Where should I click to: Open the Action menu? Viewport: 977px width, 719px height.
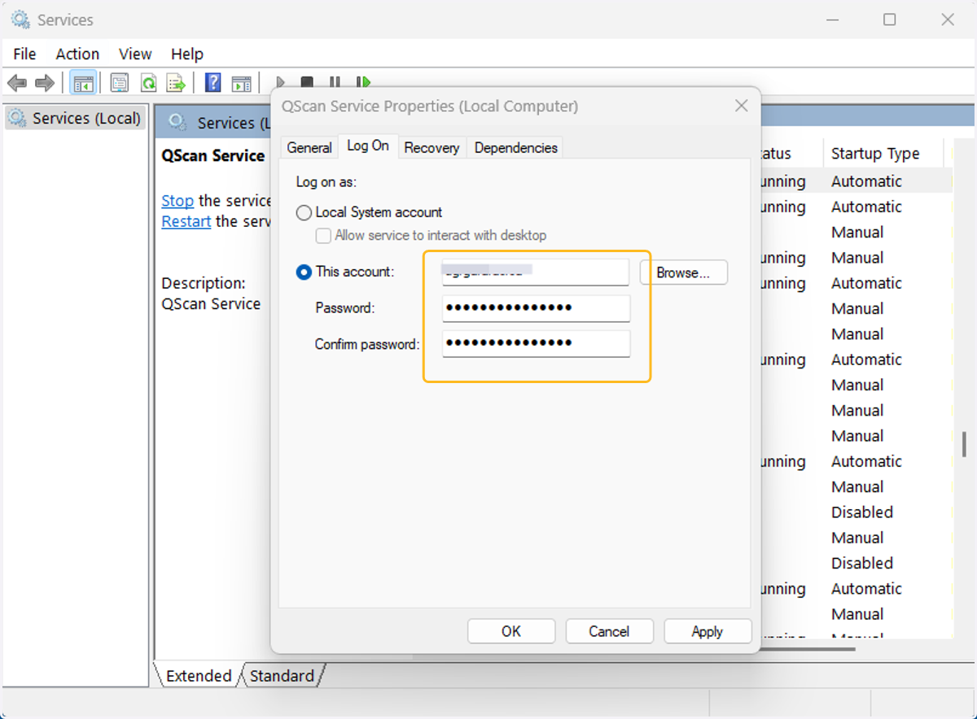click(x=77, y=54)
